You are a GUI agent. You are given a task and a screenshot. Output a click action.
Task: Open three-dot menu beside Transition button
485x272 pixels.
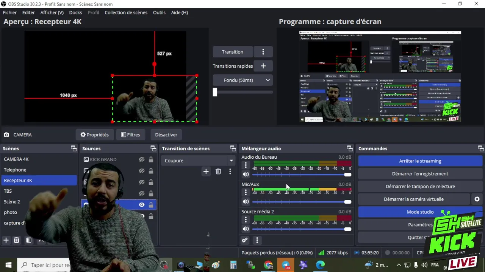click(263, 52)
